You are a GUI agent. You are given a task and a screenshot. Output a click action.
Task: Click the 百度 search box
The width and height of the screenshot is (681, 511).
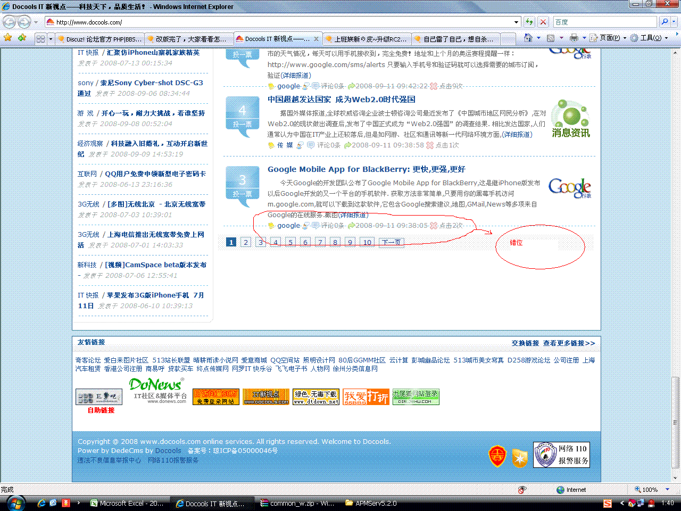point(605,22)
